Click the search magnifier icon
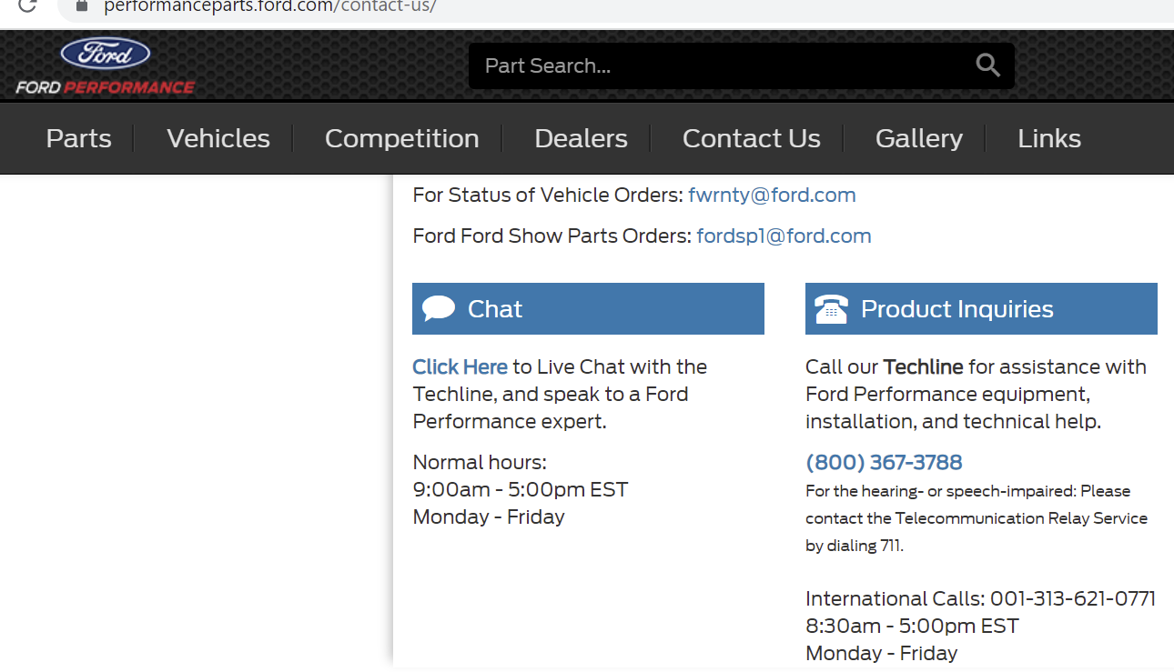 [x=987, y=65]
